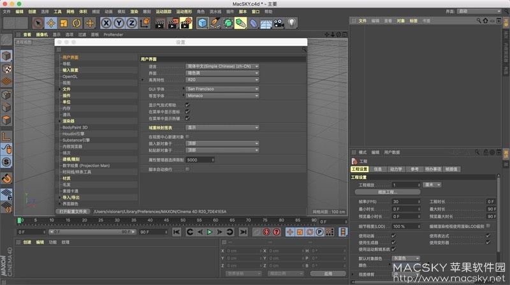Open the render settings gear clapperboard icon
Screen dimensions: 510x285
[x=186, y=23]
